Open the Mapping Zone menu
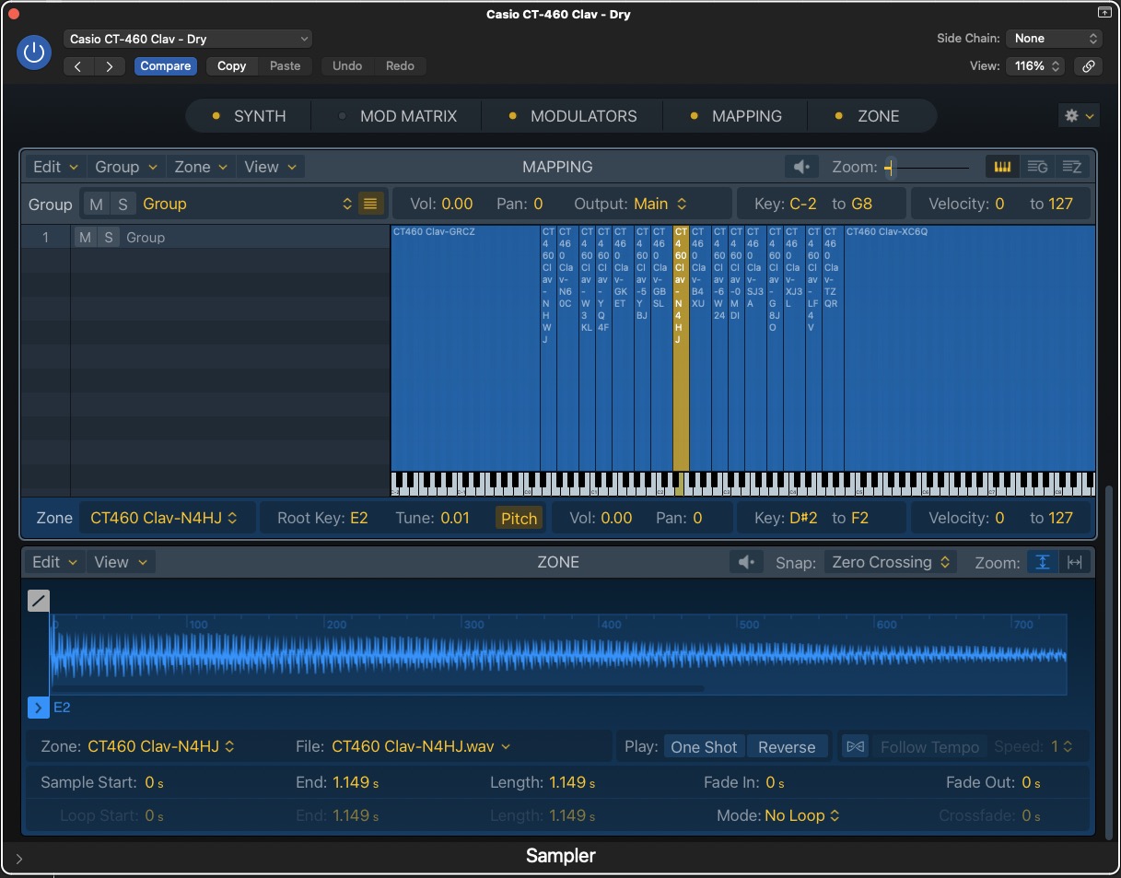This screenshot has width=1121, height=878. click(200, 167)
